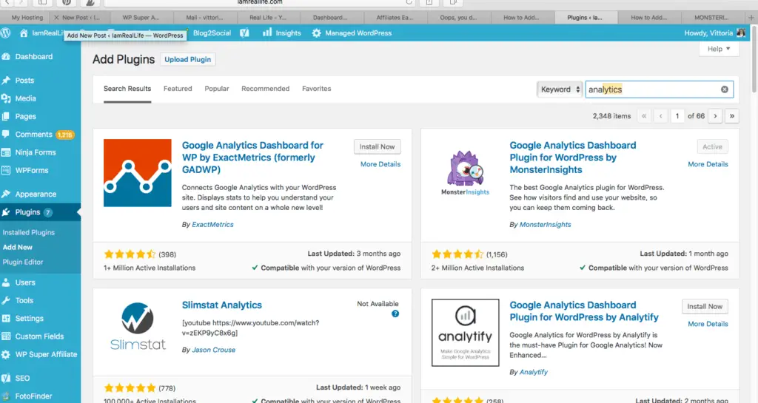Click the Tools wrench icon
758x403 pixels.
point(6,300)
